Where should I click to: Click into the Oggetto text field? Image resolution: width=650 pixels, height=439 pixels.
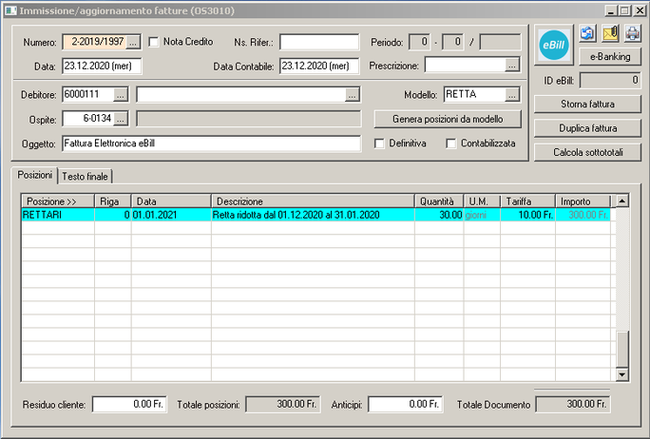tap(211, 143)
